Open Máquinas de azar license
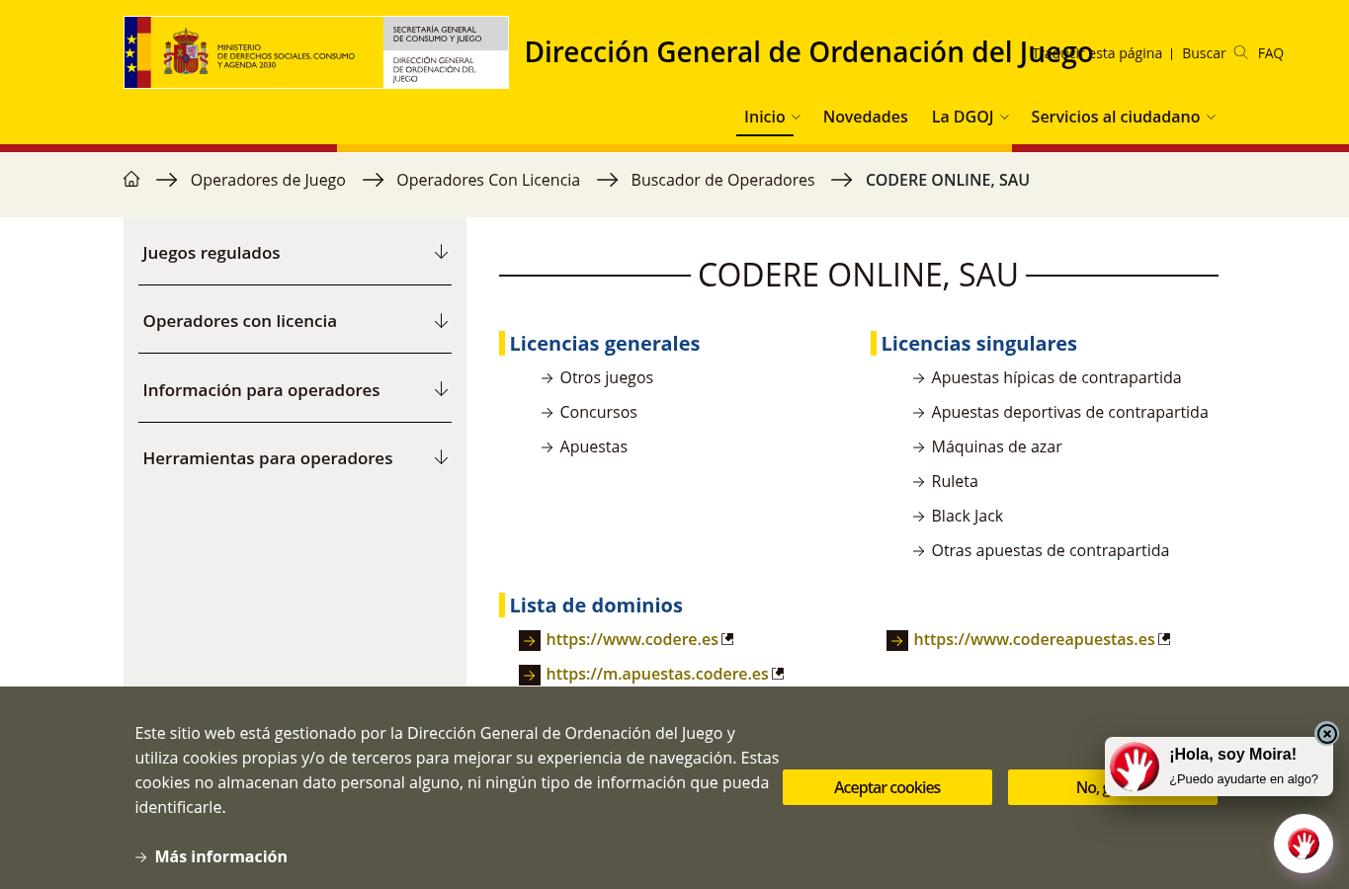1349x889 pixels. click(996, 446)
